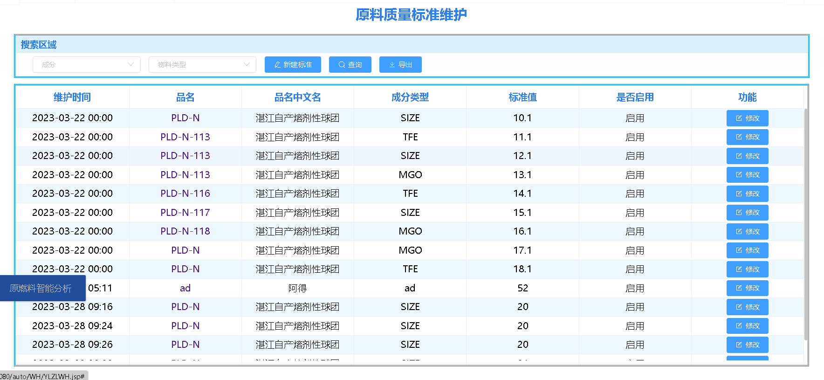
Task: Click the PLD-N link in the 18.1 row
Action: click(x=185, y=269)
